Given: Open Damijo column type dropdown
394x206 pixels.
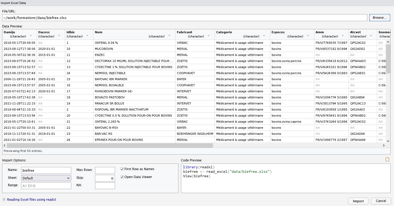Looking at the screenshot, I should (31, 36).
